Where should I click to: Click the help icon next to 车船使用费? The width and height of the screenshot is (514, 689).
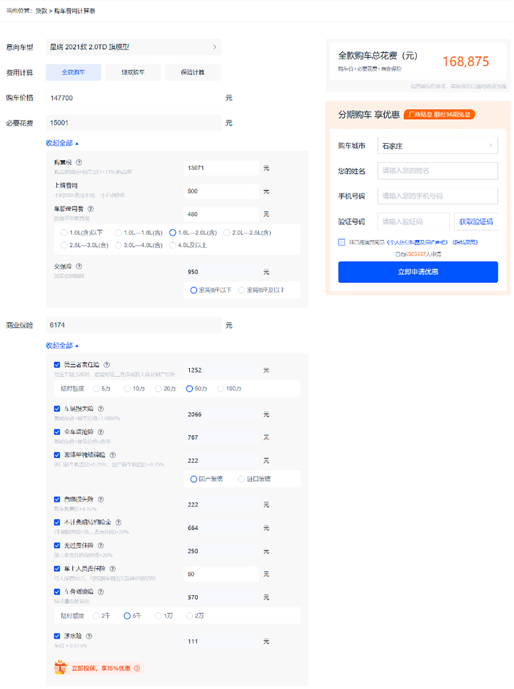(90, 209)
